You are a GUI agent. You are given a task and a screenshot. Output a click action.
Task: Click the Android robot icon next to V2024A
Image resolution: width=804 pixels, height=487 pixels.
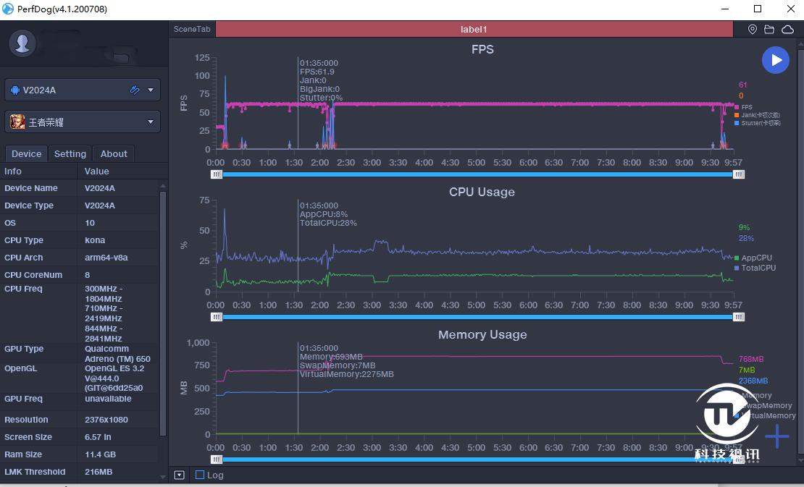pos(15,90)
